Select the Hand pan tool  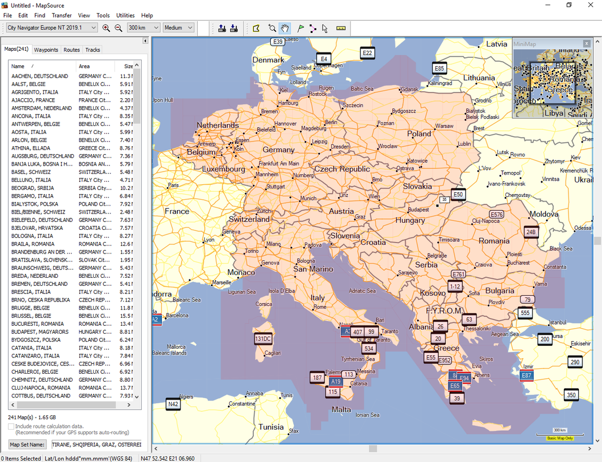tap(285, 28)
